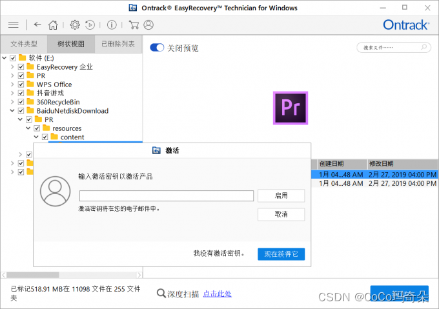The height and width of the screenshot is (309, 439).
Task: Click the tree horizontal scrollbar thumb
Action: coord(33,275)
